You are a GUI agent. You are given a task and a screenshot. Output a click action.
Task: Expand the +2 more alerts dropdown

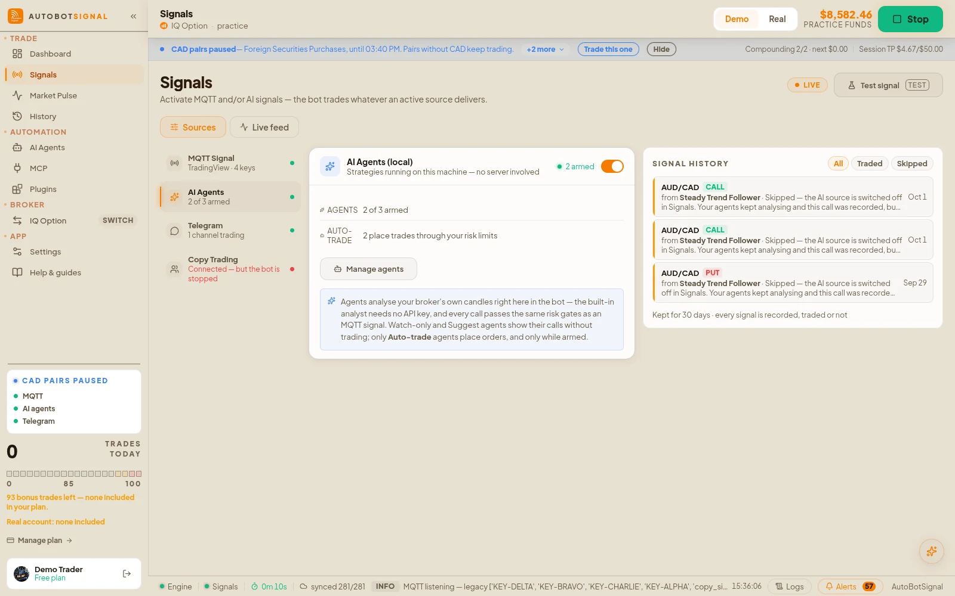[x=545, y=49]
